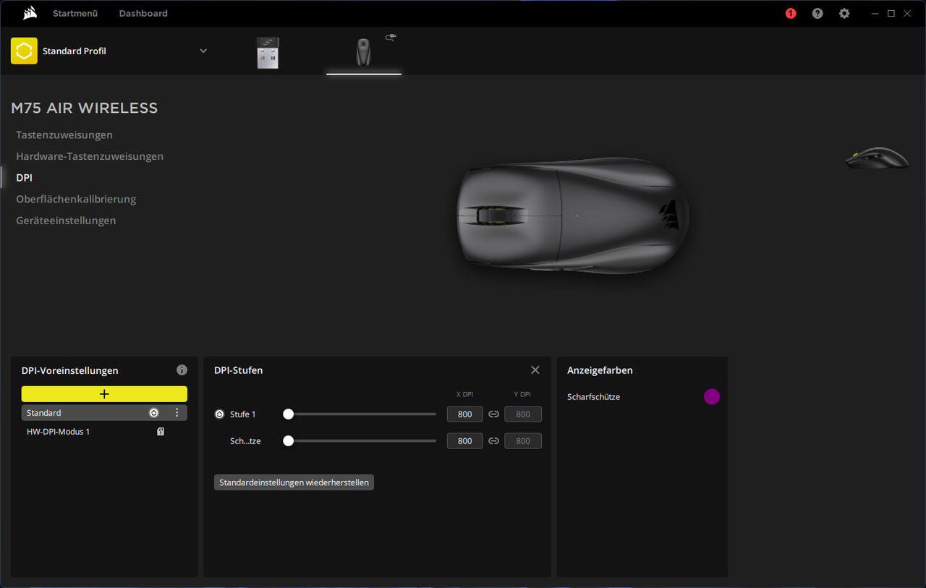Click the info icon in DPI-Voreinstellungen

click(182, 370)
